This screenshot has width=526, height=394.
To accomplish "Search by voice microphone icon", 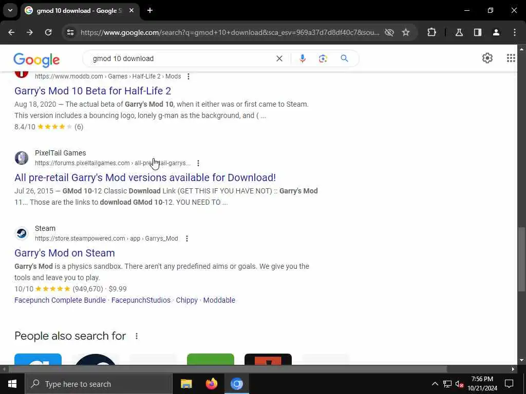I will coord(302,58).
